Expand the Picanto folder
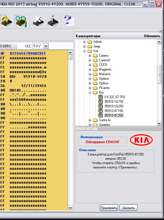This screenshot has height=220, width=164. (90, 88)
